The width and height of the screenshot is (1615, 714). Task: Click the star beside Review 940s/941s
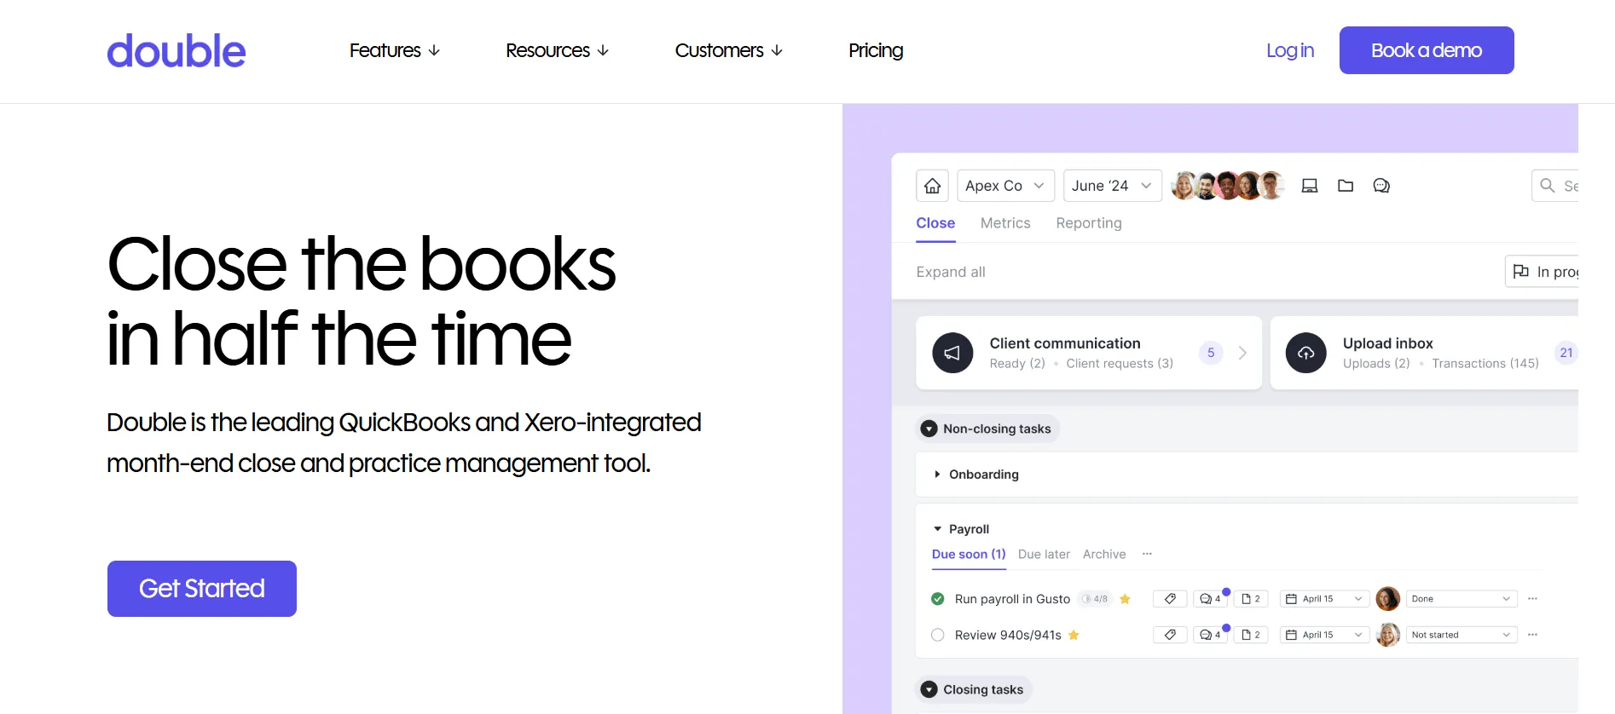[1074, 635]
